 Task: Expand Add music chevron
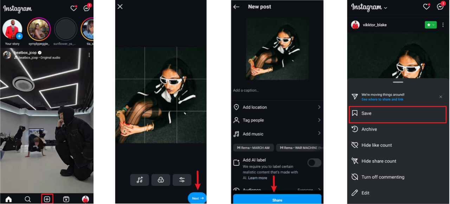(x=319, y=133)
